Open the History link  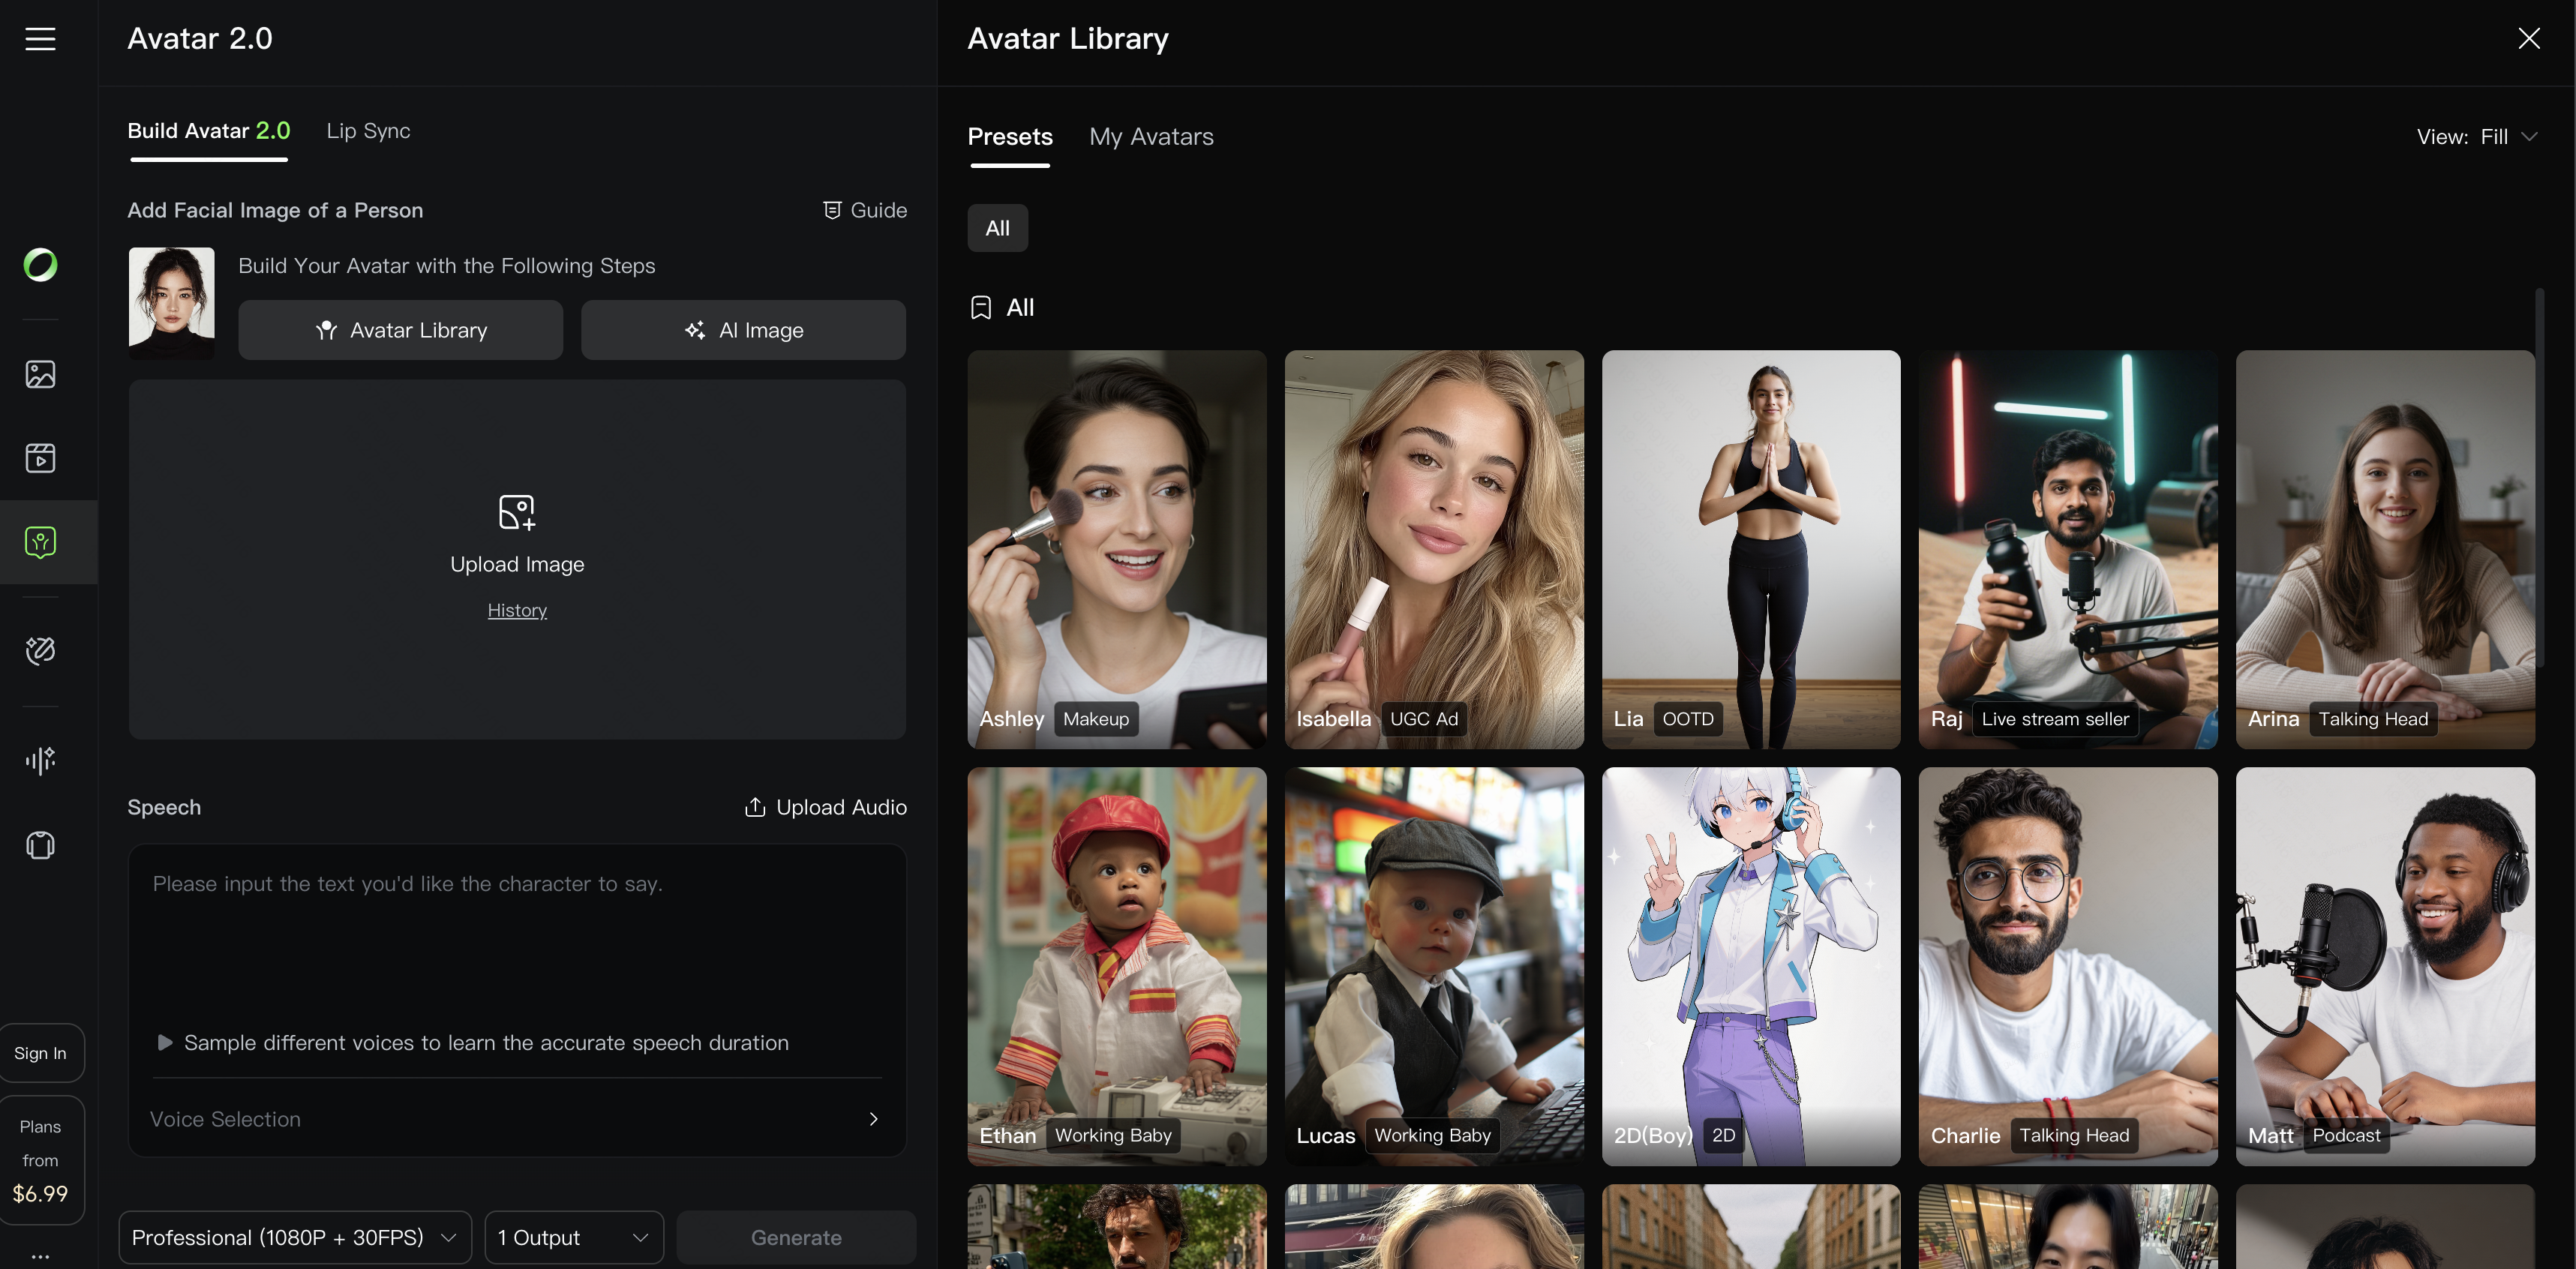516,610
